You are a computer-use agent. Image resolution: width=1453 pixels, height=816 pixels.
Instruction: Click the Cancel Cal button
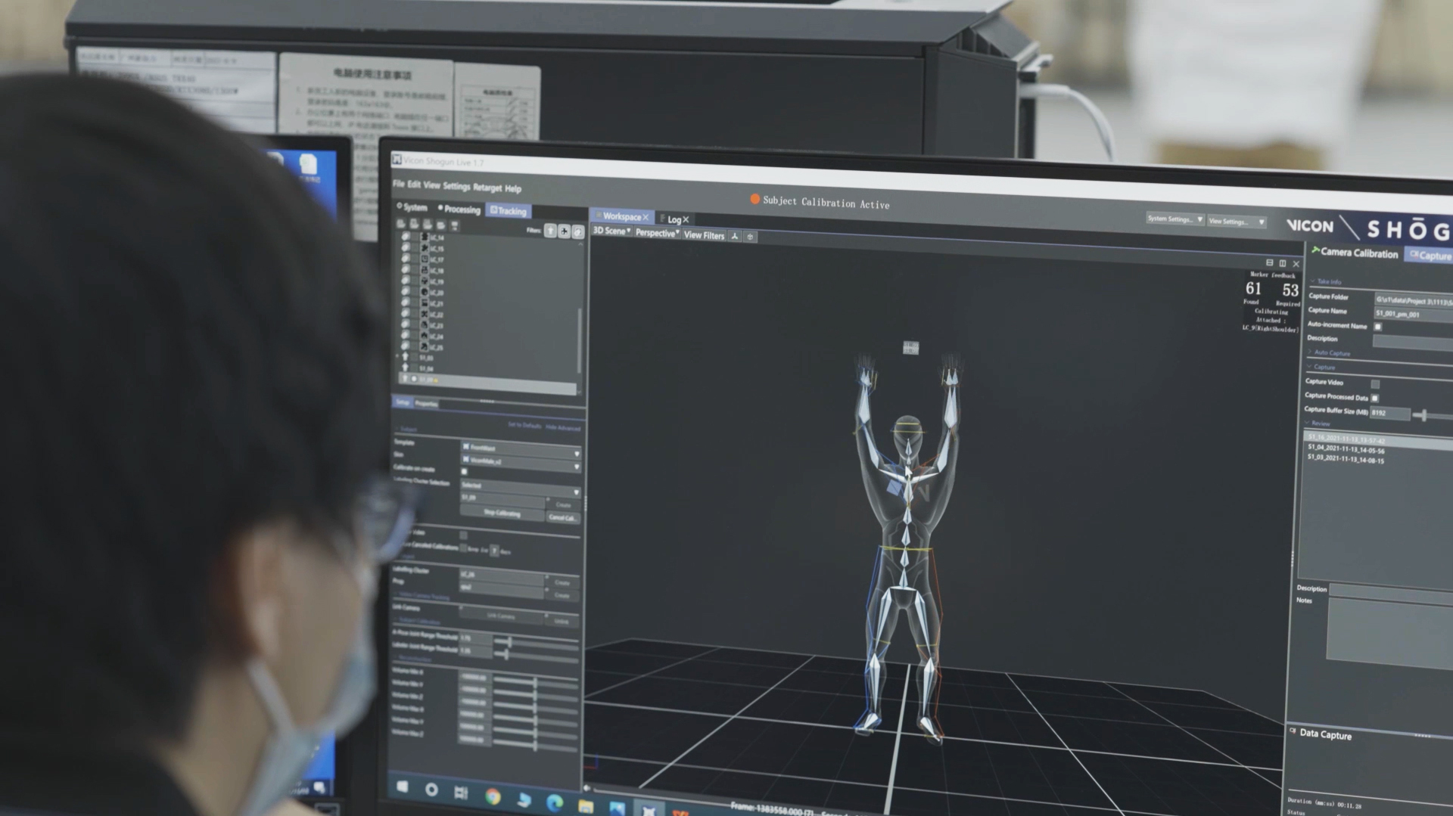tap(563, 518)
